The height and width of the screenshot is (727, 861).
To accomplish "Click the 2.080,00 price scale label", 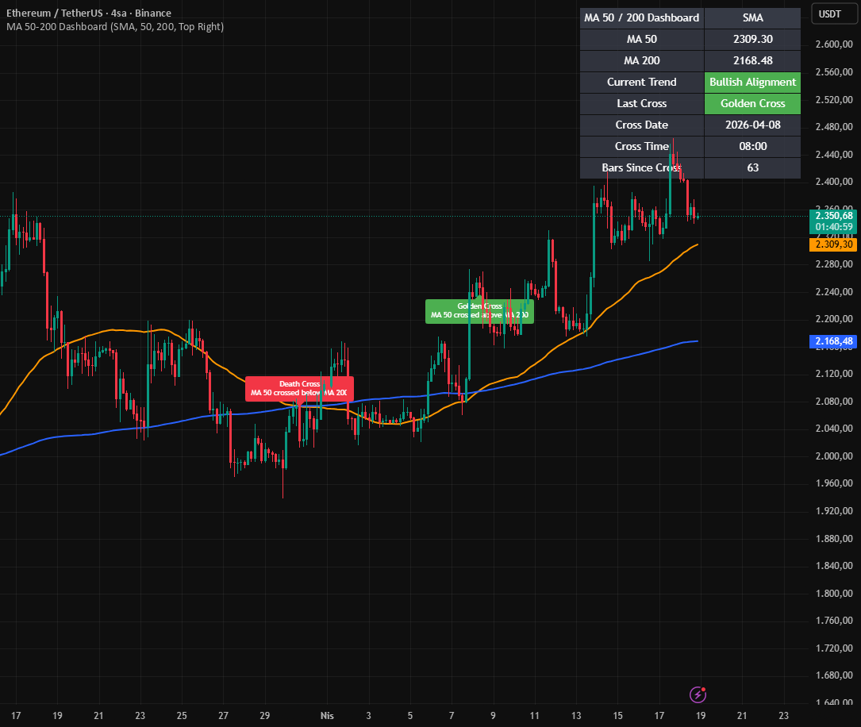I will (x=833, y=401).
